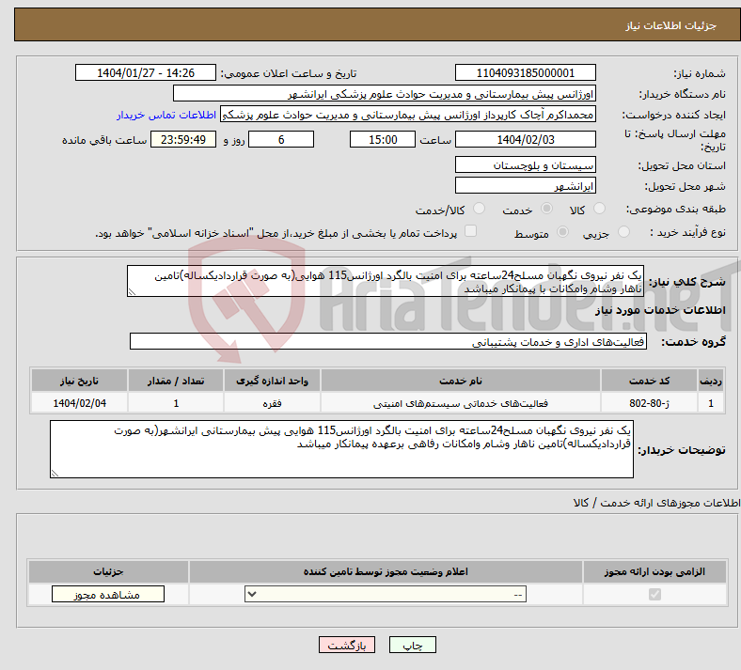Click the استان field سیستان و بلوچستان

point(525,164)
